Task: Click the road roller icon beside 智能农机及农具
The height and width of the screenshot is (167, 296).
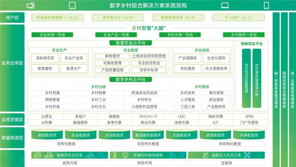Action: (x=49, y=155)
